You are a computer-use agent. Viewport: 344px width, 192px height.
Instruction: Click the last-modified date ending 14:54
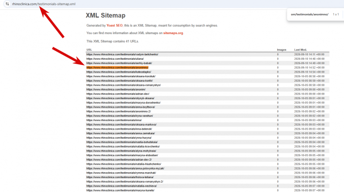pyautogui.click(x=309, y=72)
